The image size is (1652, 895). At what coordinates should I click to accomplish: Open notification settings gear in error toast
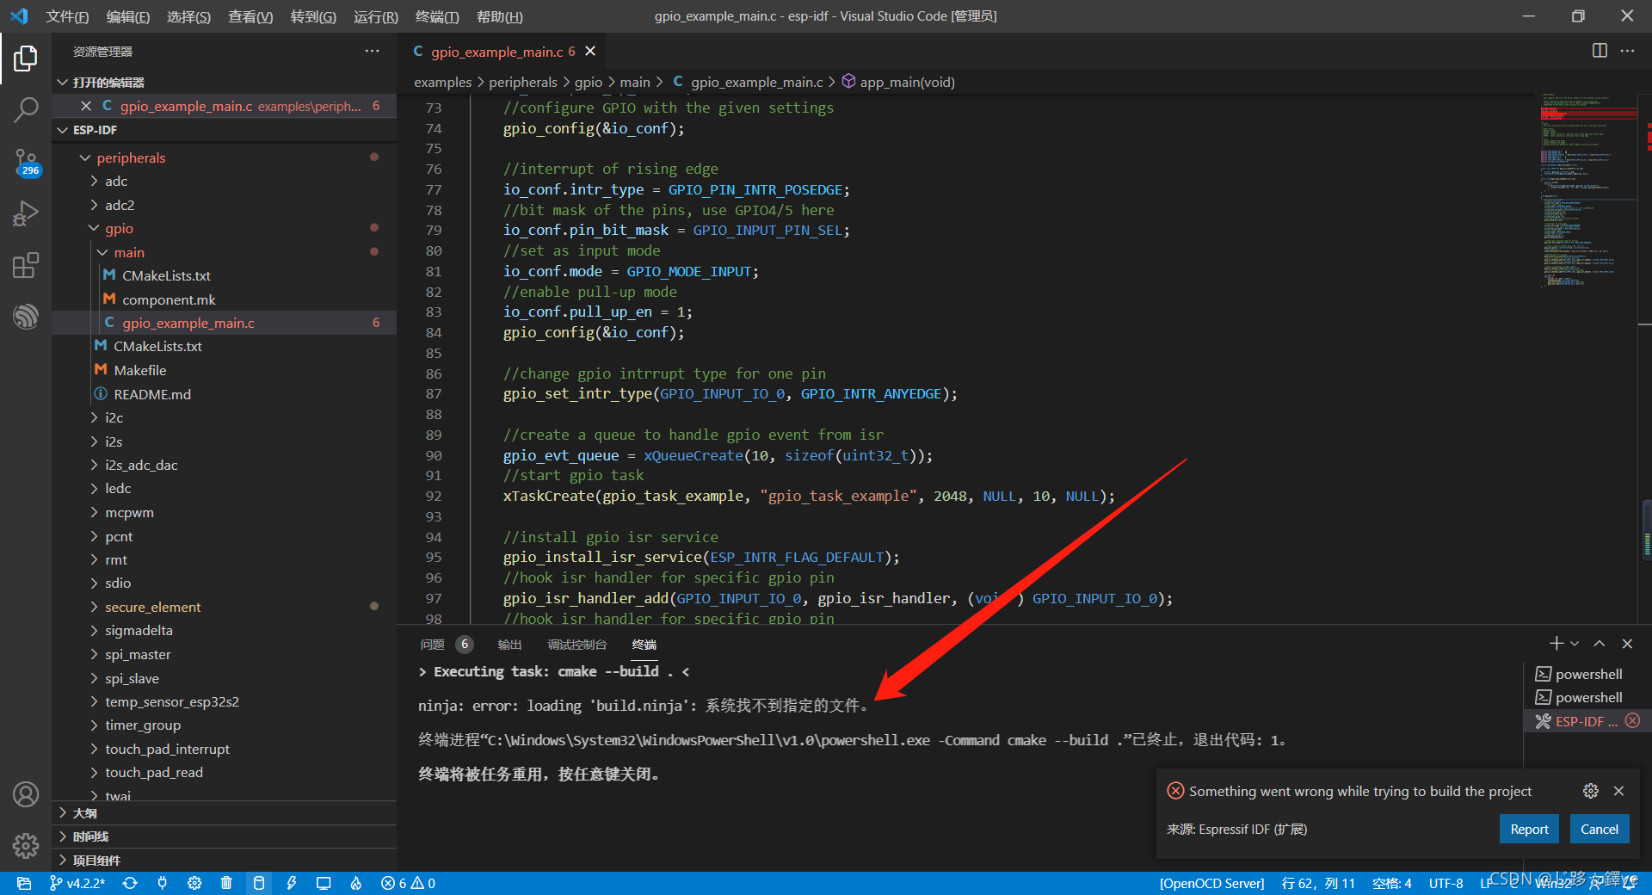click(1591, 791)
